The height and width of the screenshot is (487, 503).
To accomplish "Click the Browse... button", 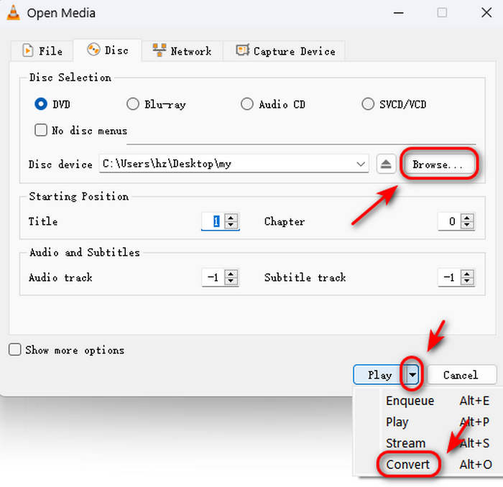I will pyautogui.click(x=438, y=164).
